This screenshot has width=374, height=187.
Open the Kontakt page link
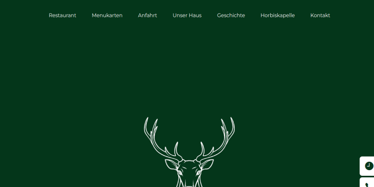click(320, 15)
